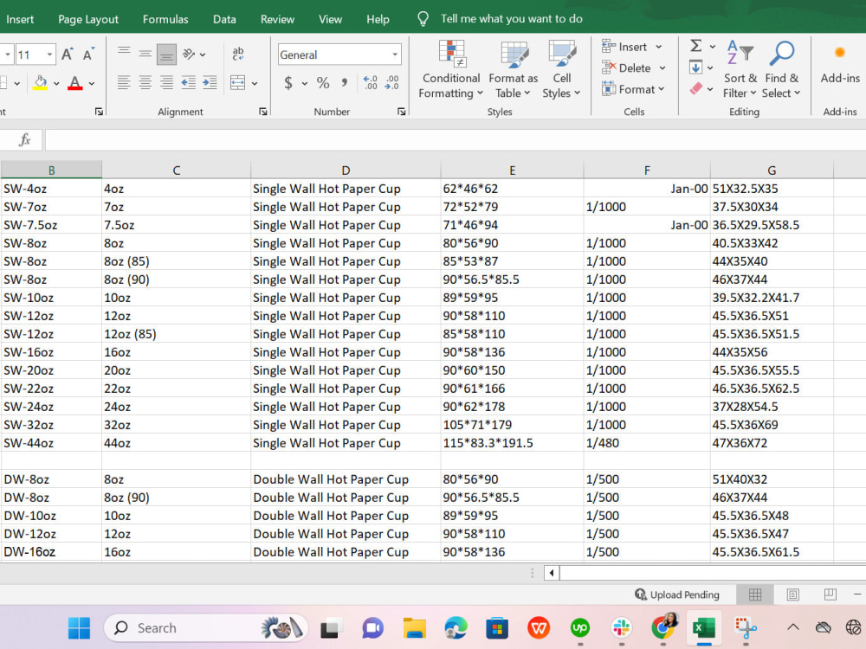866x649 pixels.
Task: Click the Orientation text rotation icon
Action: pos(190,54)
